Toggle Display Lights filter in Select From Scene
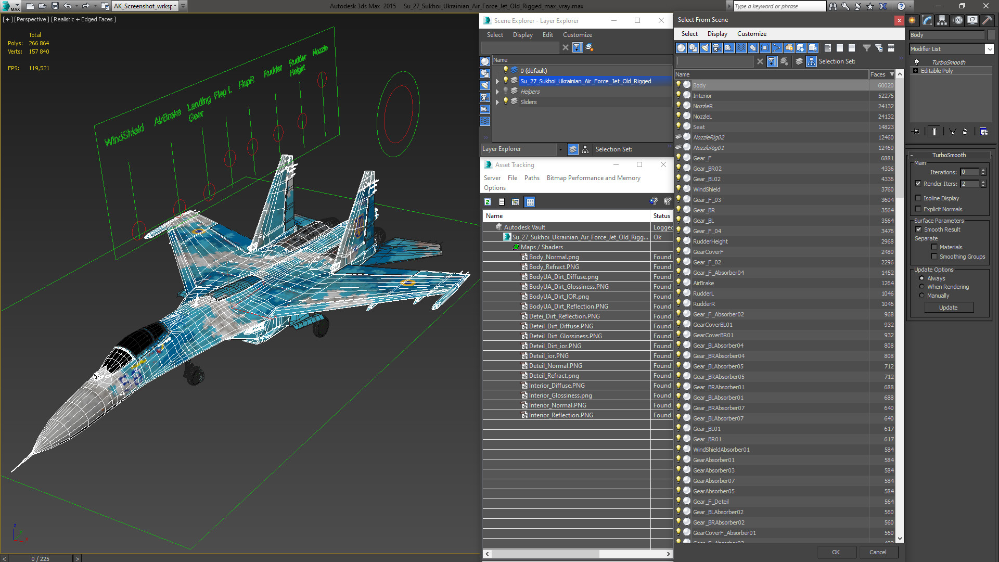 coord(705,48)
